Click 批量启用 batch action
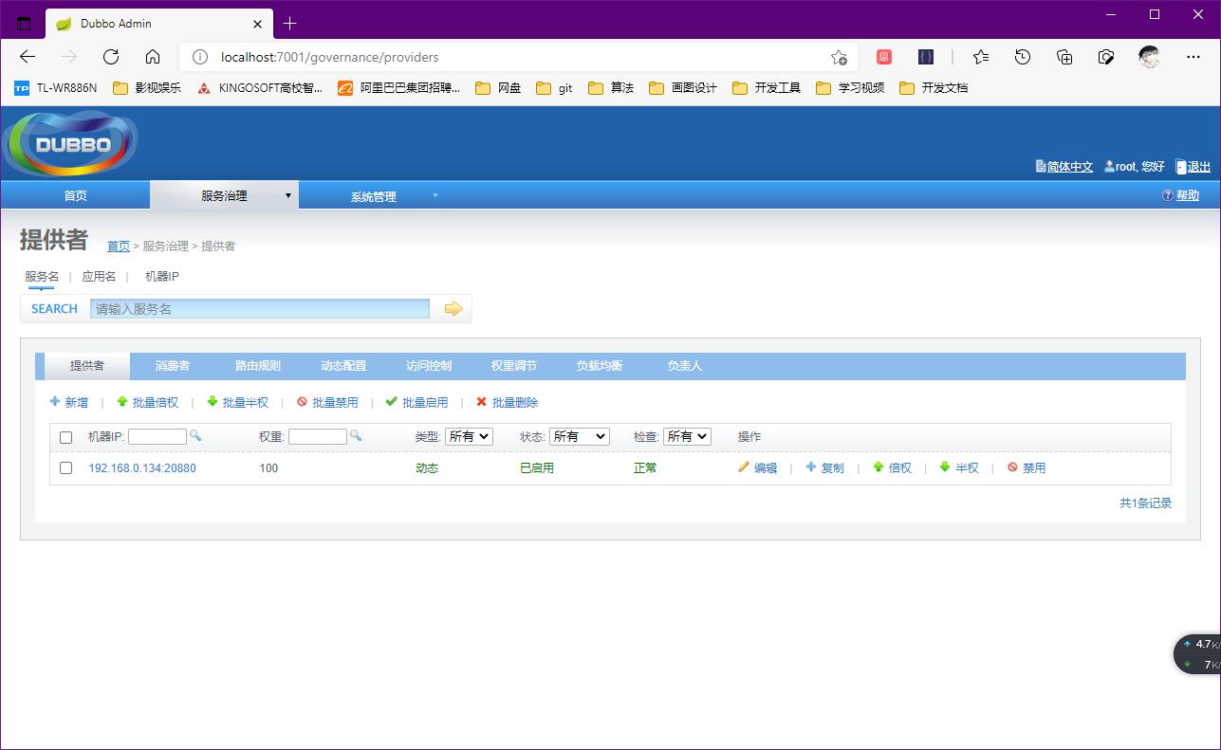The height and width of the screenshot is (750, 1221). (416, 402)
